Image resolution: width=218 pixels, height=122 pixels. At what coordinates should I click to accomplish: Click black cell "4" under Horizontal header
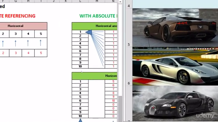(28, 34)
